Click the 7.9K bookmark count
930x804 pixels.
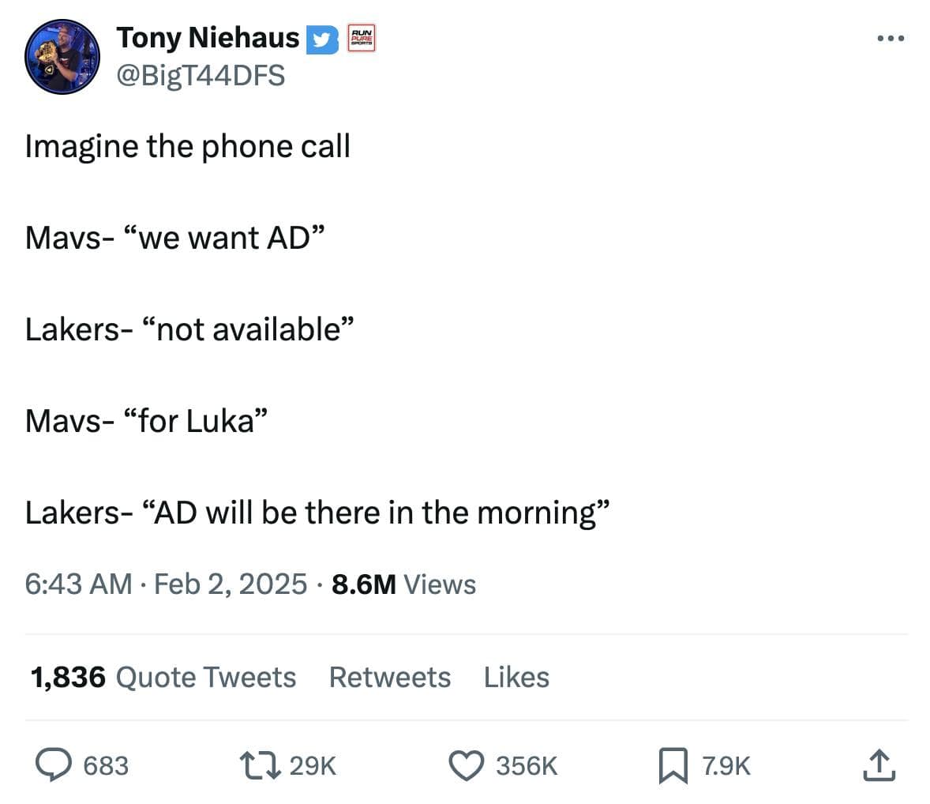pyautogui.click(x=726, y=765)
